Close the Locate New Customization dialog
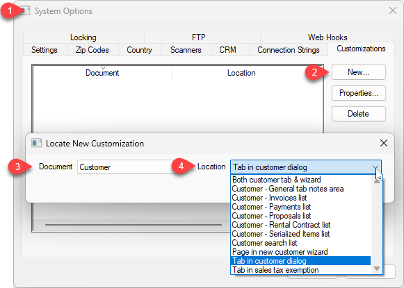 (384, 143)
